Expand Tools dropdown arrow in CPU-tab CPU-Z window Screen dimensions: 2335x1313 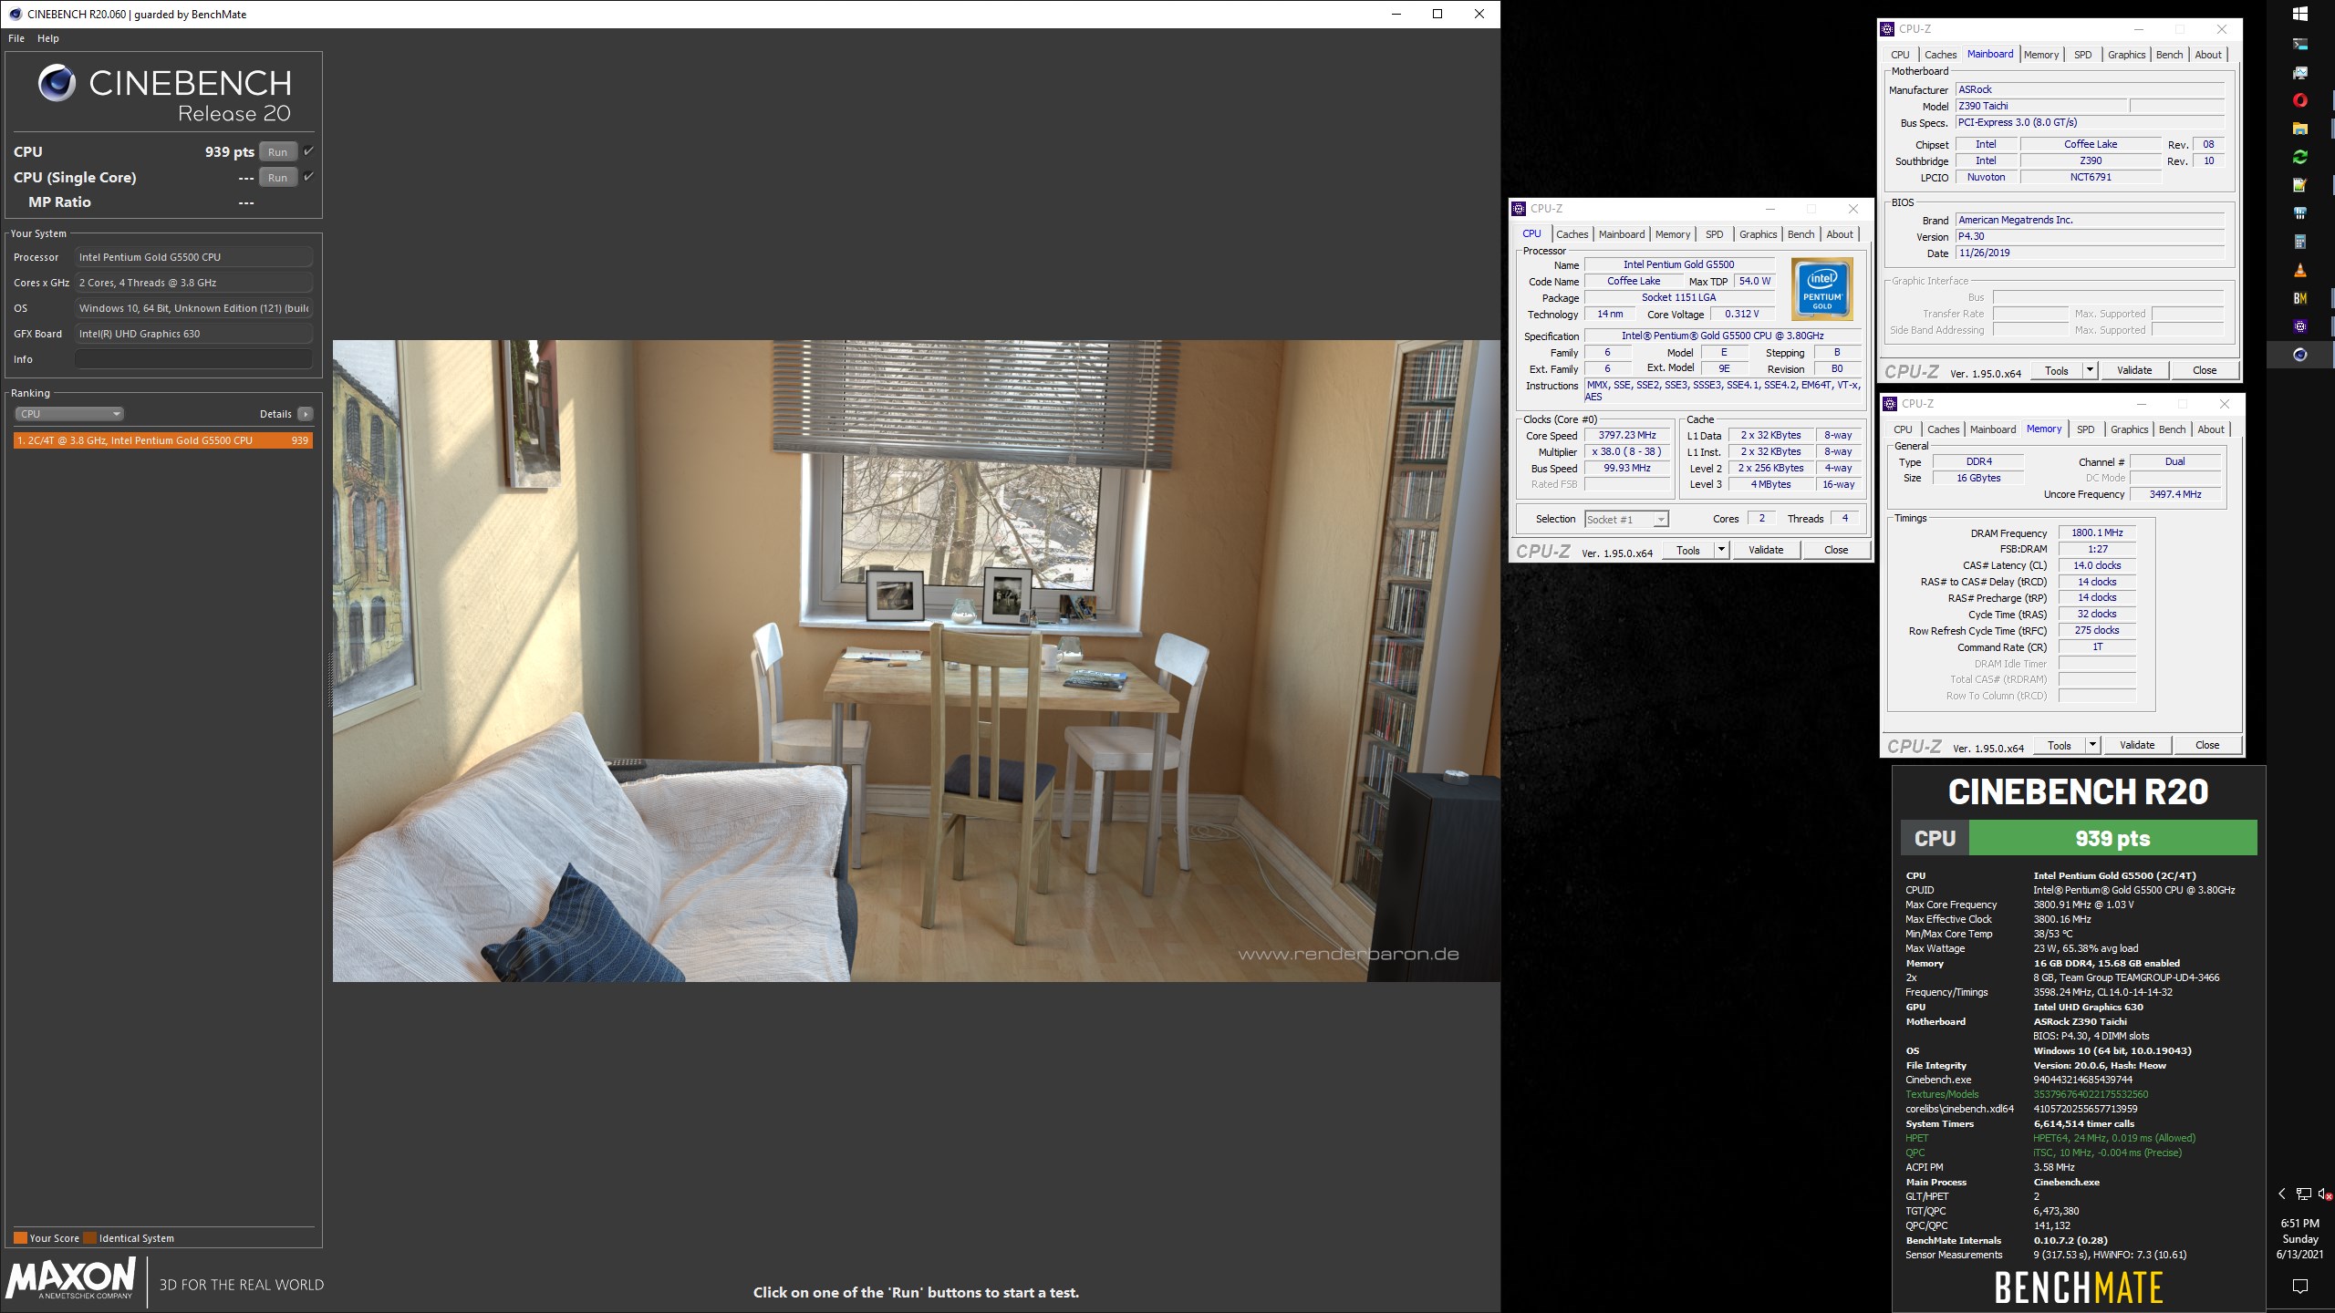(1720, 550)
